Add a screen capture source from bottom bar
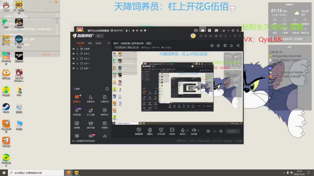Image resolution: width=314 pixels, height=176 pixels. 139,131
